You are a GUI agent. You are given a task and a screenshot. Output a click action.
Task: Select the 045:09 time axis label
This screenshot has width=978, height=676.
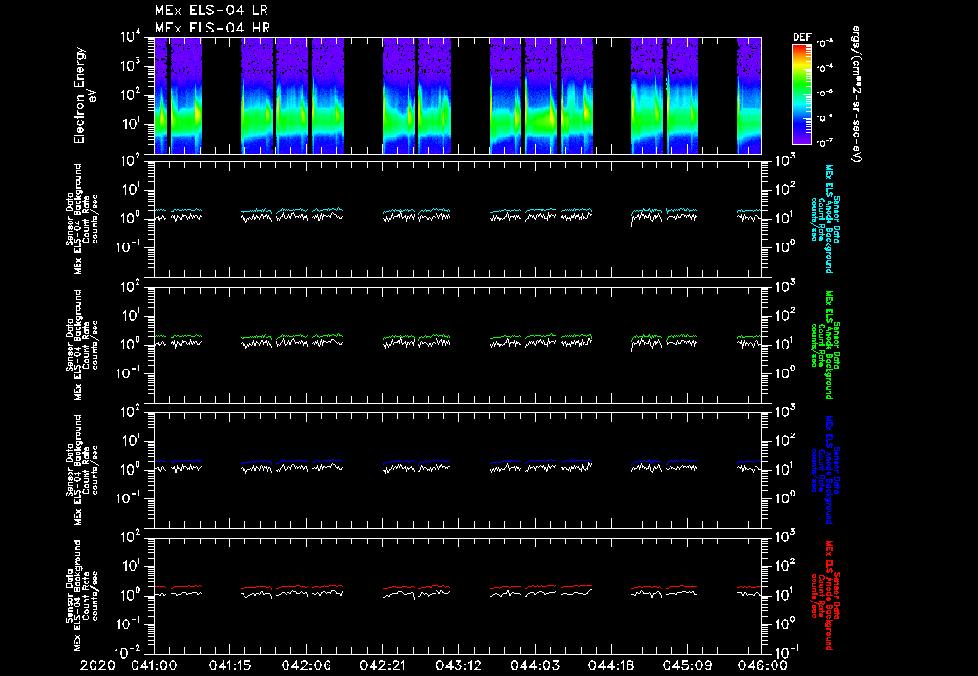tap(687, 665)
